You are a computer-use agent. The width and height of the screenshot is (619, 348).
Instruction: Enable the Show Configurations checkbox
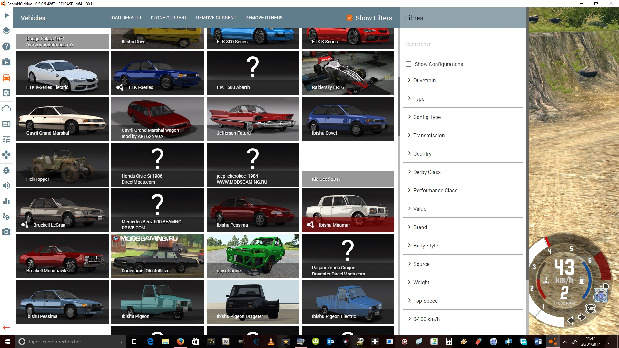point(408,64)
